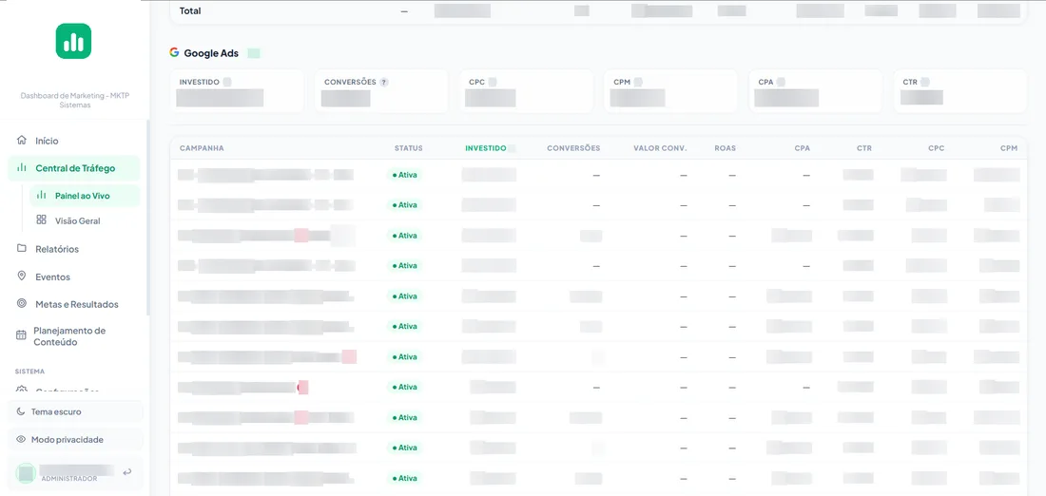Sort by Conversões column header
The height and width of the screenshot is (496, 1046).
pos(573,148)
